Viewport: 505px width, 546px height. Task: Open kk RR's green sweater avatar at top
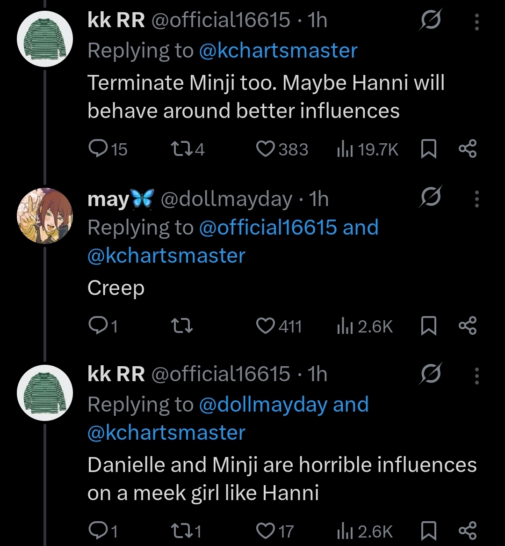(45, 39)
